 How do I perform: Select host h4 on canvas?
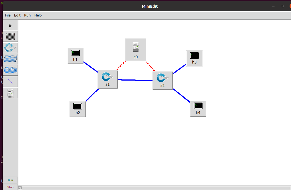pyautogui.click(x=198, y=109)
